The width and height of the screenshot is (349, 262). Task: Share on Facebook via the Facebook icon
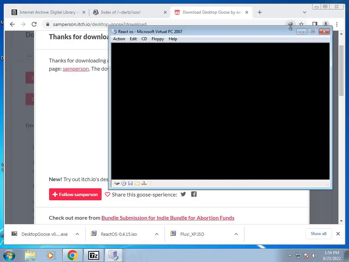pos(194,194)
